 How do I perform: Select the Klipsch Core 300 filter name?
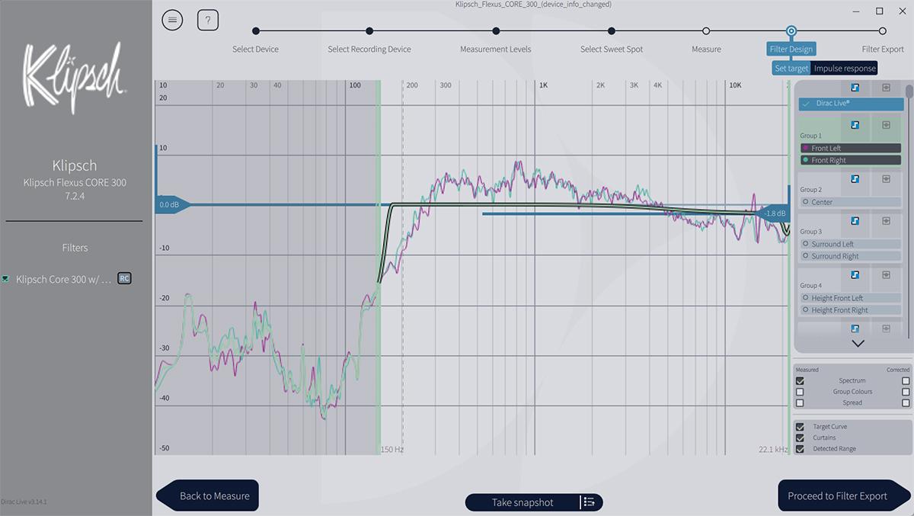64,279
